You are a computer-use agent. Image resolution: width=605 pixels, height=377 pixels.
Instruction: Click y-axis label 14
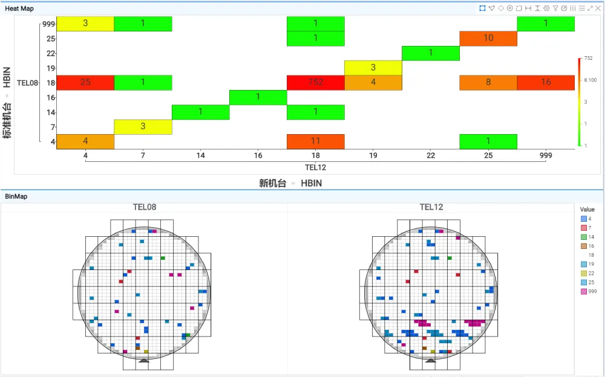pyautogui.click(x=51, y=112)
